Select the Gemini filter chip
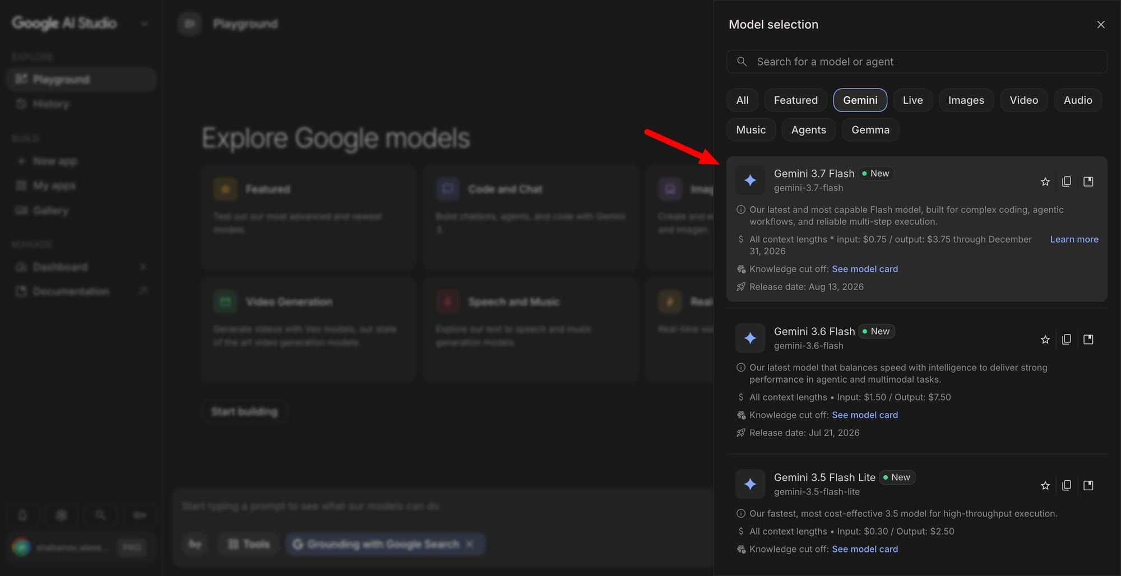This screenshot has height=576, width=1121. 860,100
